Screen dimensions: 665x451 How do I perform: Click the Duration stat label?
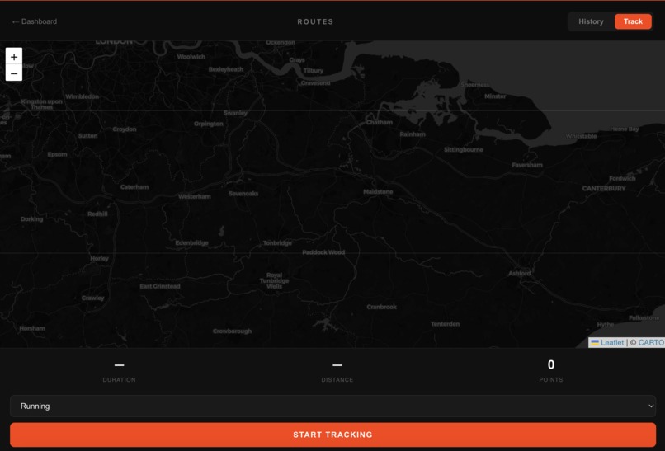click(119, 380)
